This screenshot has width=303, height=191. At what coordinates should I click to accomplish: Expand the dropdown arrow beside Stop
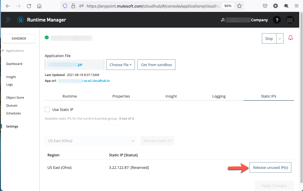point(280,38)
